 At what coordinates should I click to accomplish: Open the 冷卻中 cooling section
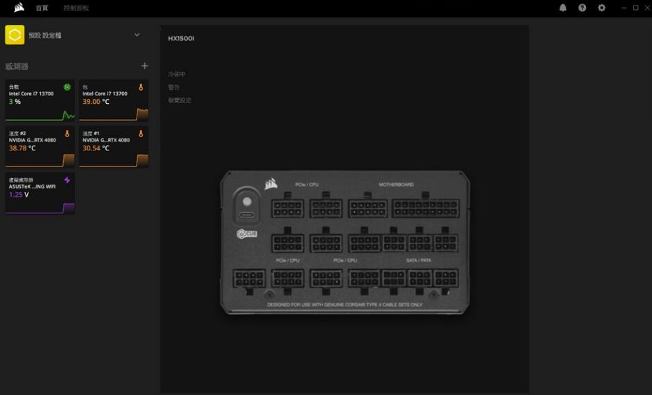pos(177,74)
